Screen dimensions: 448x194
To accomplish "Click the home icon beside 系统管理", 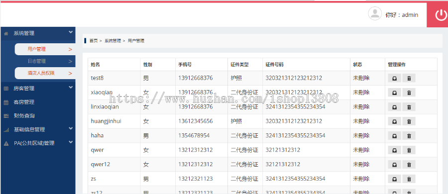I will coord(6,33).
